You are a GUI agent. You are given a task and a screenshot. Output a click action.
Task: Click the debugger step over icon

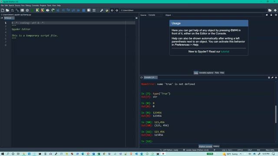(x=63, y=10)
